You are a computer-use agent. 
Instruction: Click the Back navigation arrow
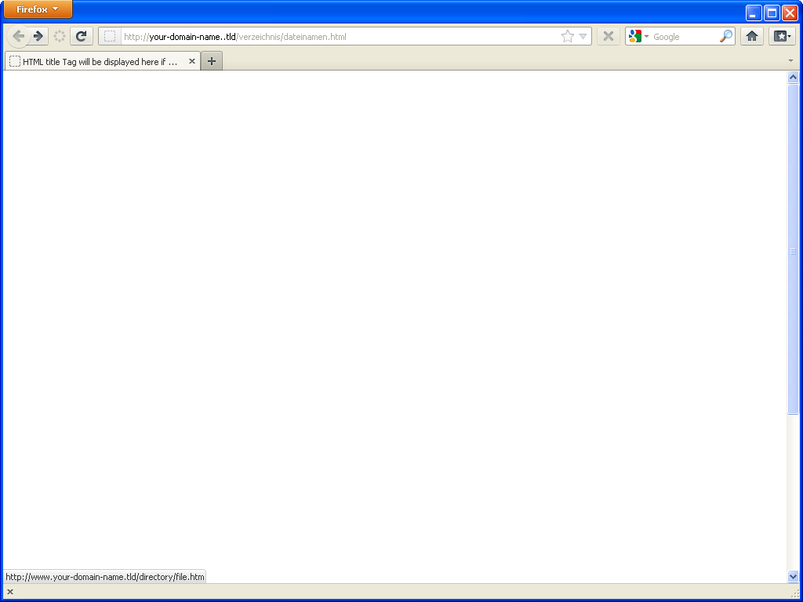tap(18, 36)
